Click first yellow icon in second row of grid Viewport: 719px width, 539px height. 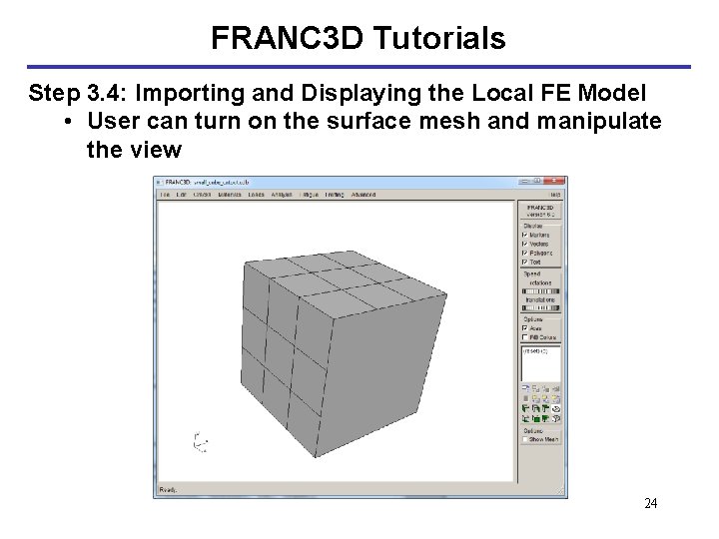tap(536, 398)
